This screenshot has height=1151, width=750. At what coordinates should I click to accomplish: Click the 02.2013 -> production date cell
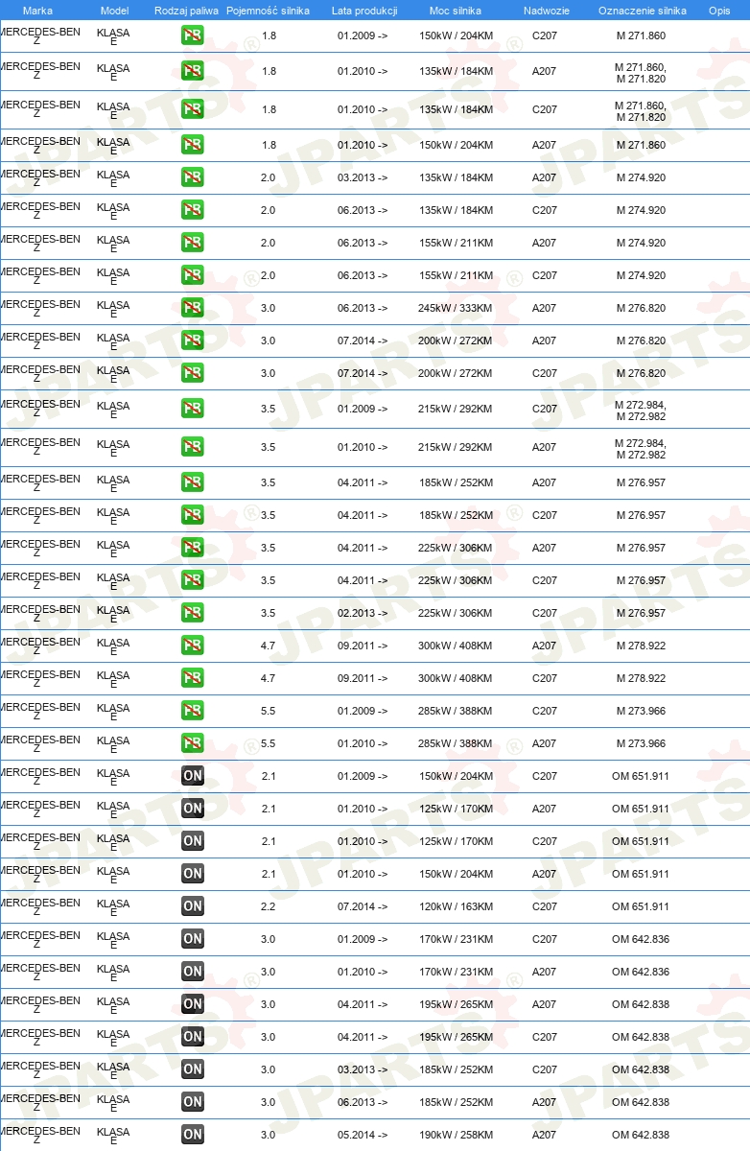click(x=363, y=613)
